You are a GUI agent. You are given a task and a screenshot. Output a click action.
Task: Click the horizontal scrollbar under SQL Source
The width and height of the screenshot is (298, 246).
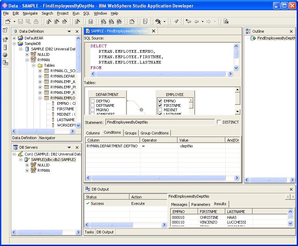pos(161,73)
